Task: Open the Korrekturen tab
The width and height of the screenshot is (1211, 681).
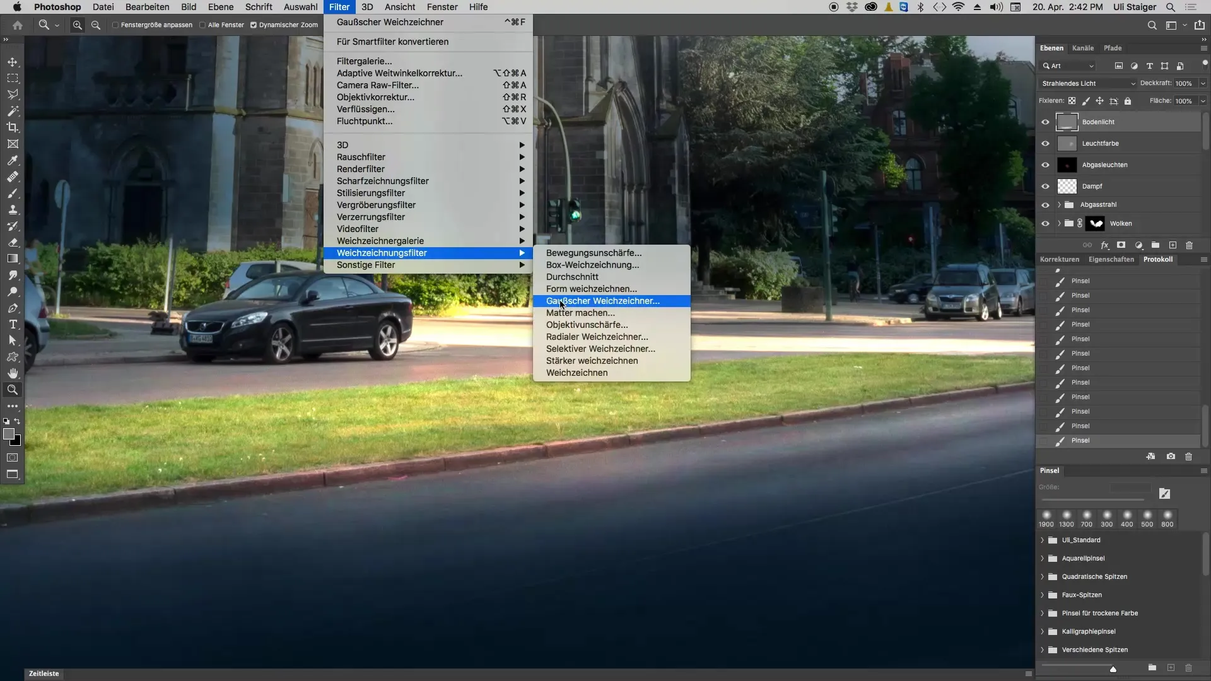Action: pos(1059,259)
